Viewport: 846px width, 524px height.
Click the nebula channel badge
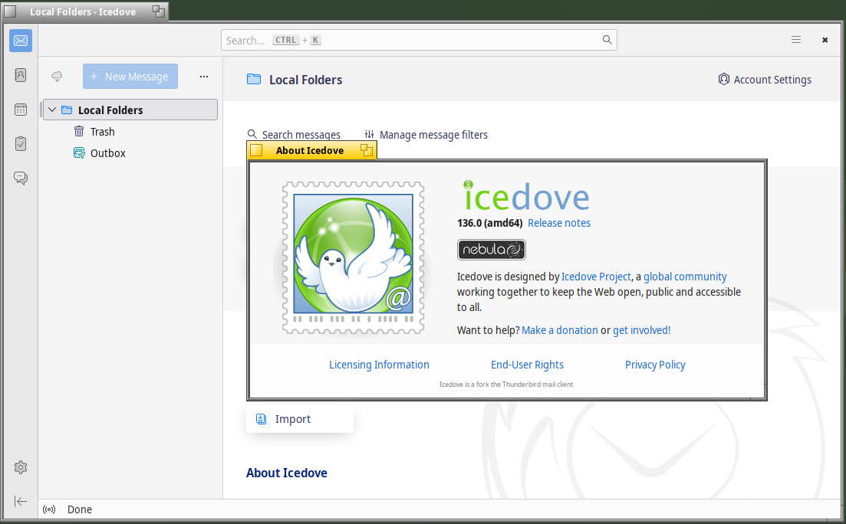pos(492,250)
